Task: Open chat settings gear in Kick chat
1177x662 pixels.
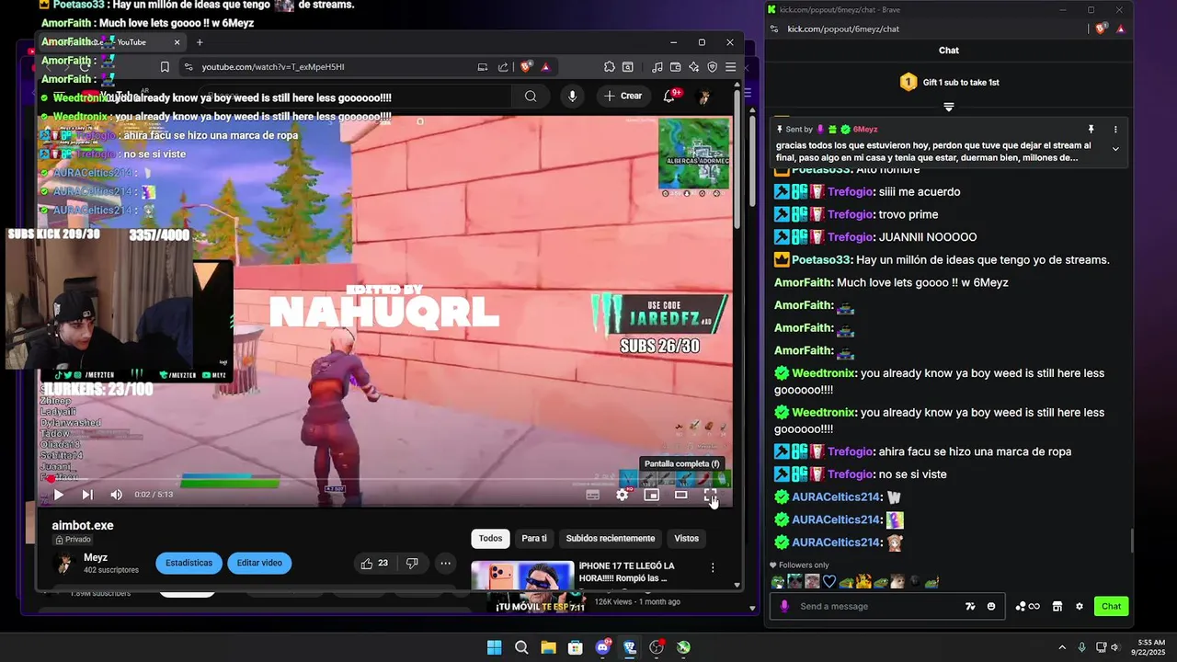Action: tap(1080, 606)
